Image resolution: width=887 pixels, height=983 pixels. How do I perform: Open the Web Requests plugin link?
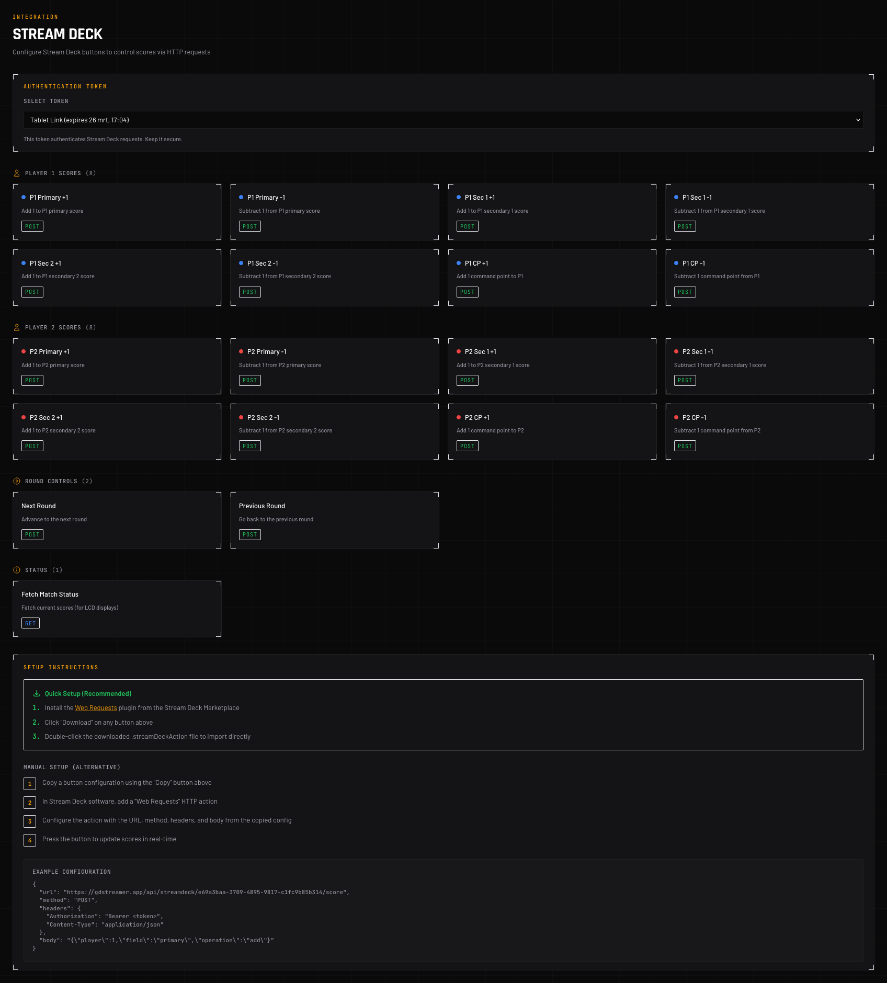(x=96, y=708)
